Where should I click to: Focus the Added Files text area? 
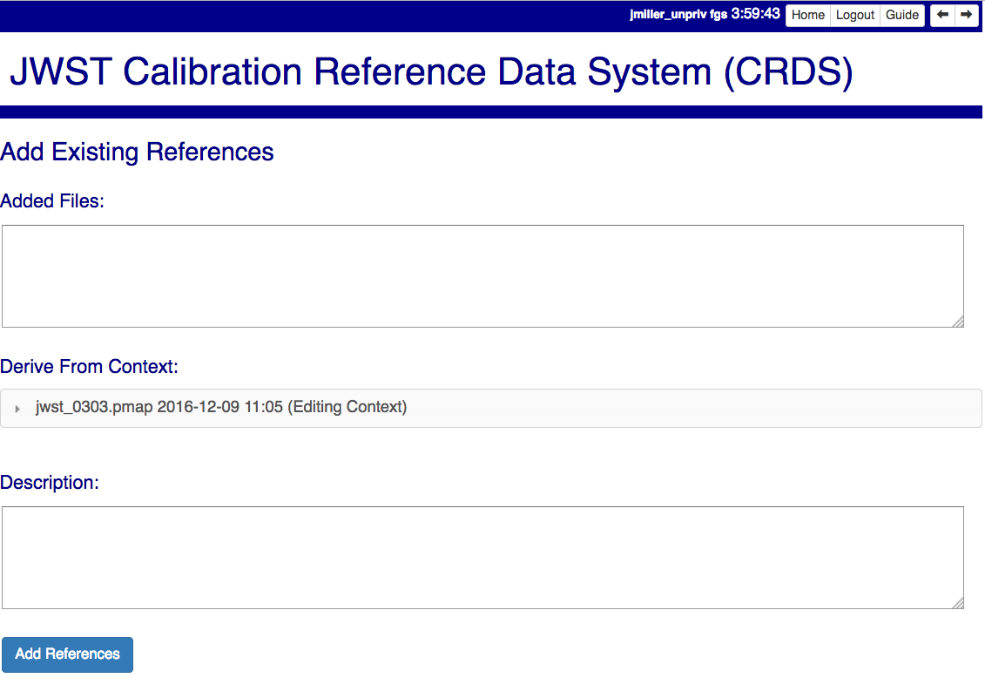click(x=482, y=276)
